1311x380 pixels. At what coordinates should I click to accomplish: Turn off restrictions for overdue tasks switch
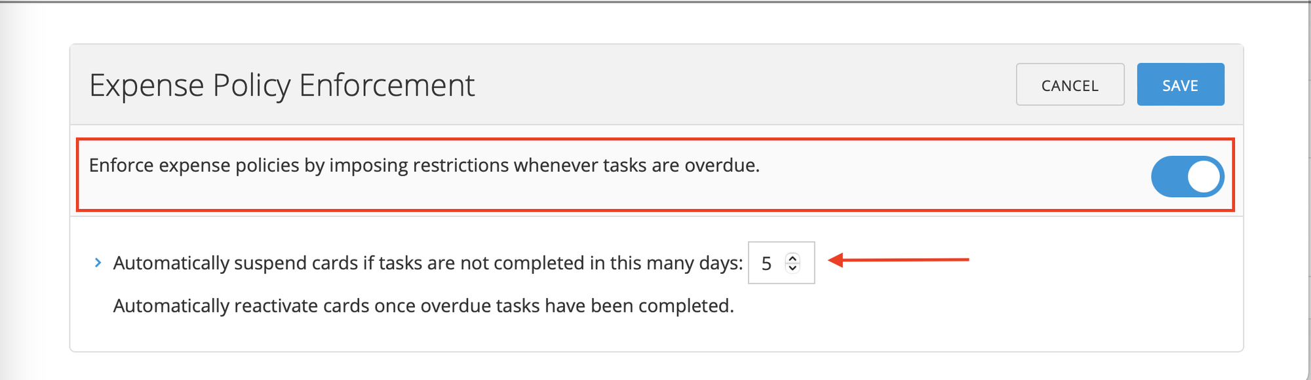point(1189,175)
